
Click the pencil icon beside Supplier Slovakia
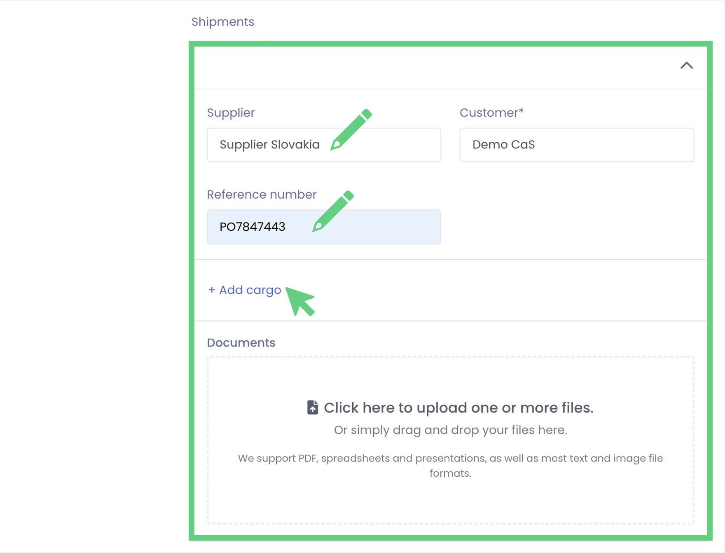[351, 130]
